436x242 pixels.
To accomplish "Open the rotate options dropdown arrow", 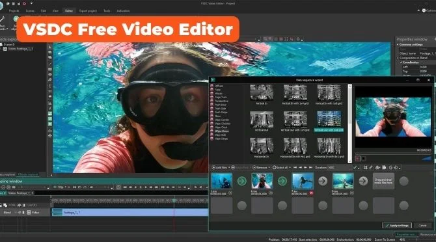I will point(400,168).
